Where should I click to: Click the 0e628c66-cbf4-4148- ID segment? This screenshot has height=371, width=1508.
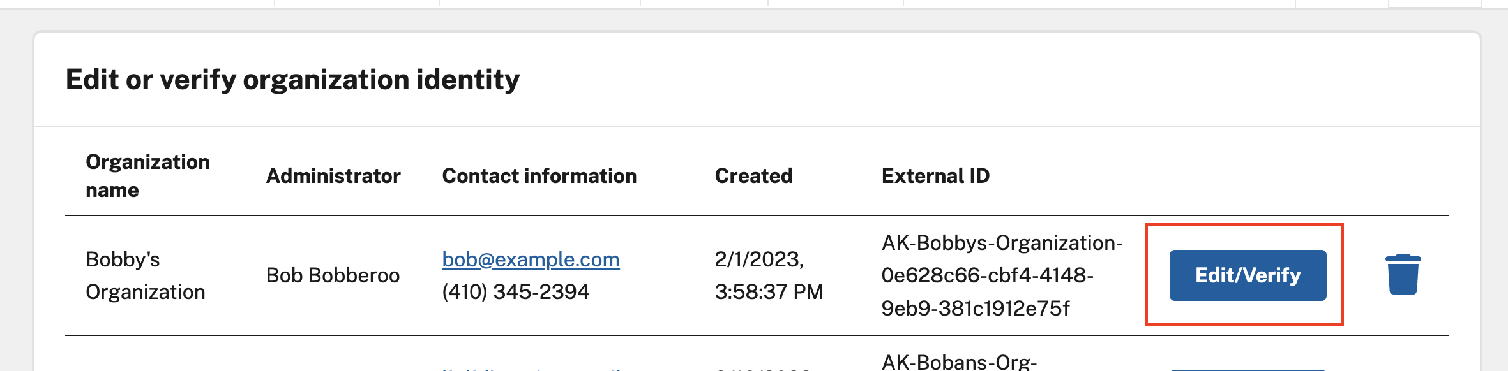click(987, 275)
